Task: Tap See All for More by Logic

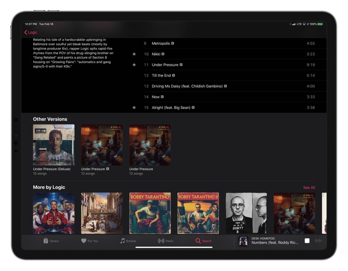Action: click(309, 187)
